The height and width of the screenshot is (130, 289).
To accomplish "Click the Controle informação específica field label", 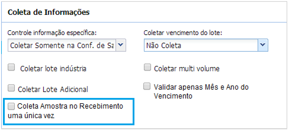I will [x=52, y=32].
